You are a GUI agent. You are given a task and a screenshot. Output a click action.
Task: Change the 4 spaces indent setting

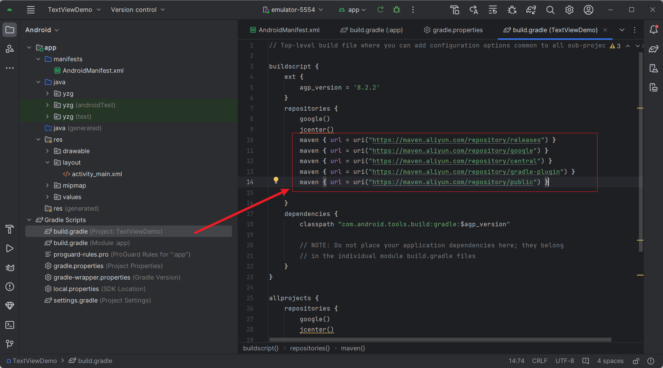[x=610, y=361]
